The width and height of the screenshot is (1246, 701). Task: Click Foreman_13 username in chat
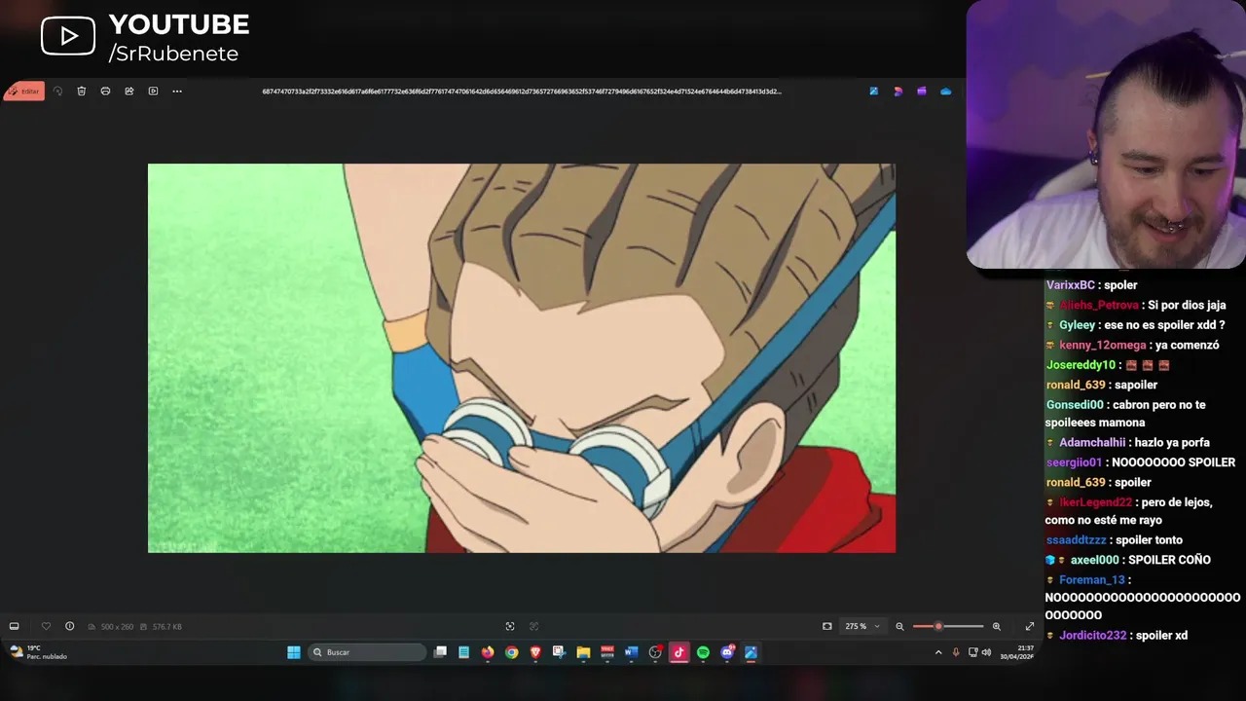click(x=1092, y=580)
